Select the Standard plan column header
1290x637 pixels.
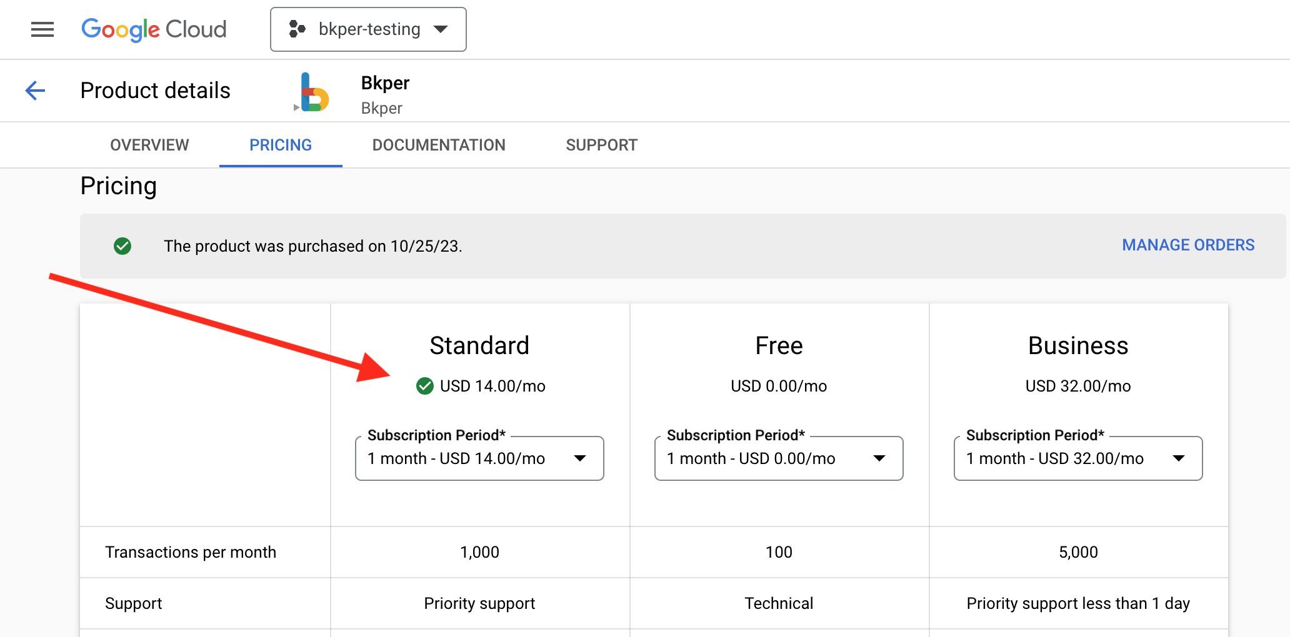479,345
